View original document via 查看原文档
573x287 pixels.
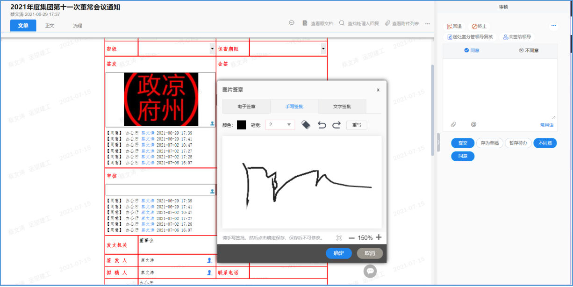click(318, 23)
